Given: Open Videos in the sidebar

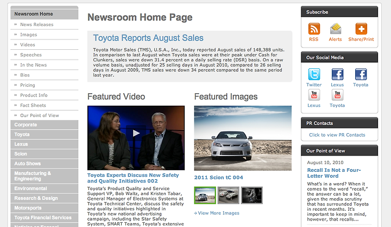Looking at the screenshot, I should click(x=45, y=45).
